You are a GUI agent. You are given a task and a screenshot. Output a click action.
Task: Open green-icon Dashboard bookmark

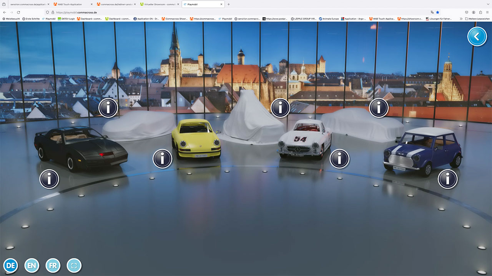(x=118, y=18)
